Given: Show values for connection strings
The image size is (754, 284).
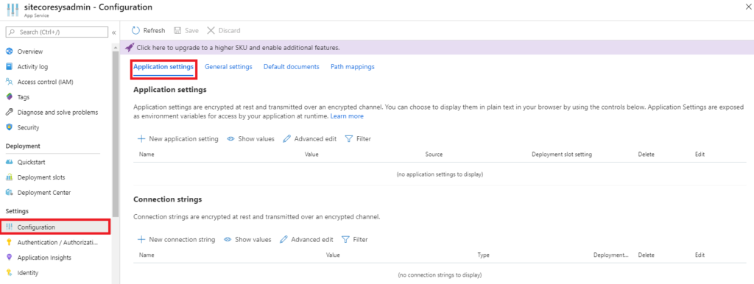Looking at the screenshot, I should click(247, 239).
